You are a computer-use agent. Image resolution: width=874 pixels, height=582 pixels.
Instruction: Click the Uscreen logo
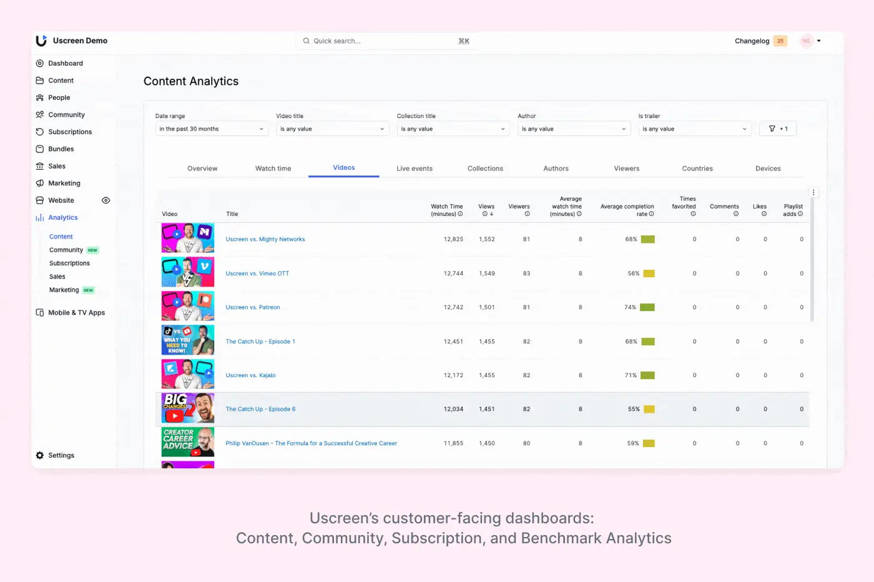[41, 41]
